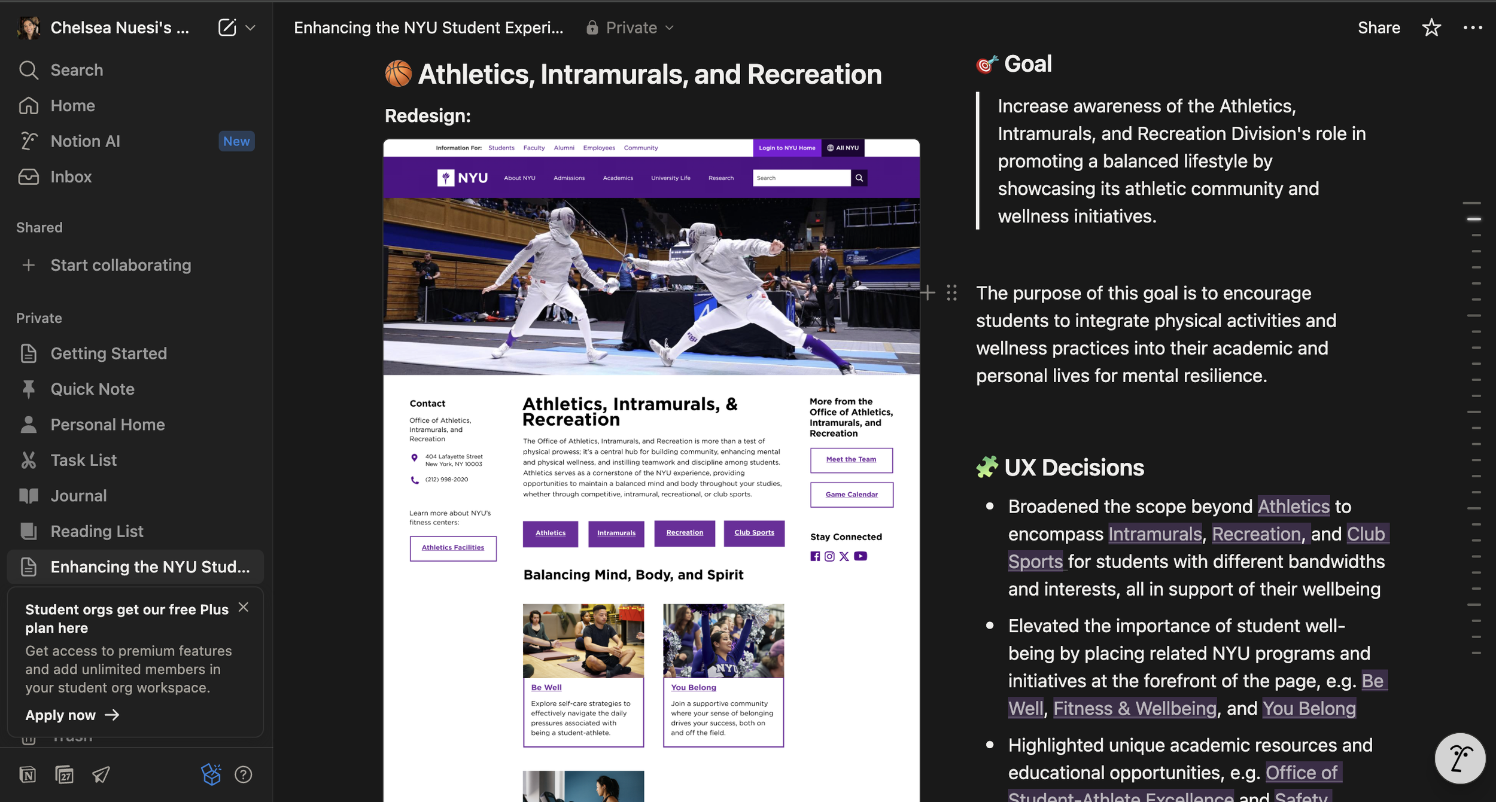Open the Task List page

83,460
